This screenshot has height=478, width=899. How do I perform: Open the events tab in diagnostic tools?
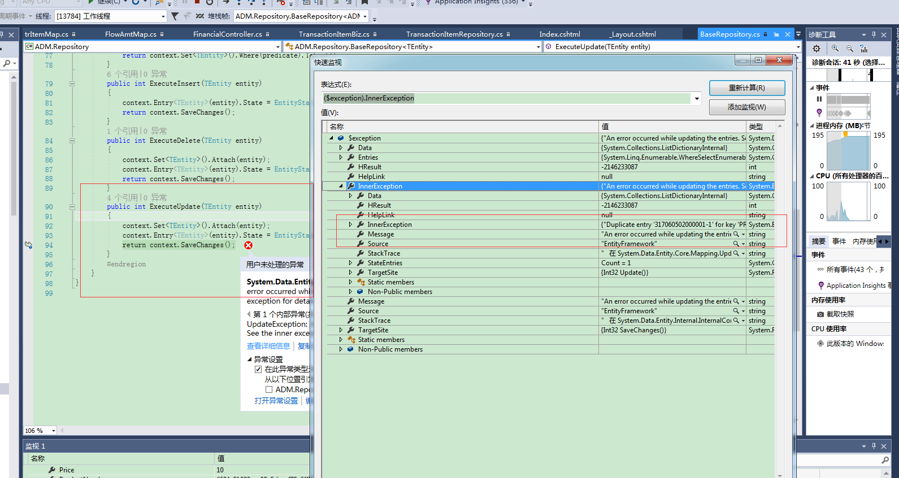[839, 242]
